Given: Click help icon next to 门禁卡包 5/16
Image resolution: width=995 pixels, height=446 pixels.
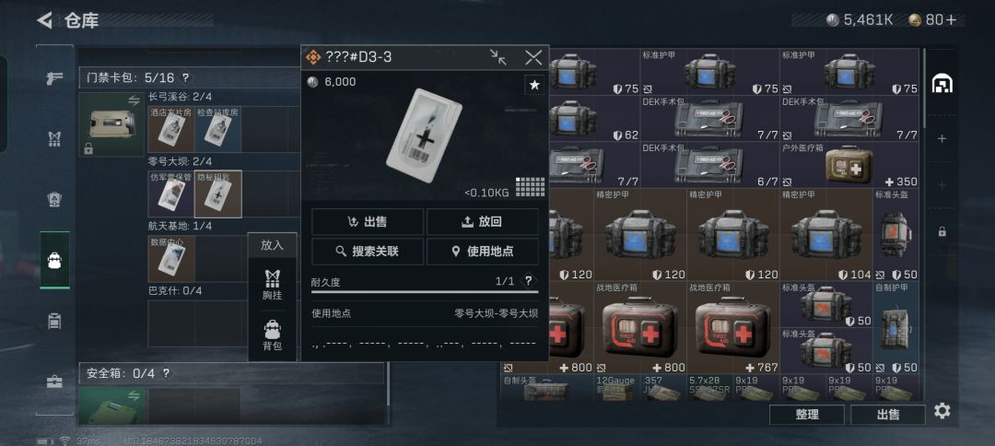Looking at the screenshot, I should click(185, 78).
